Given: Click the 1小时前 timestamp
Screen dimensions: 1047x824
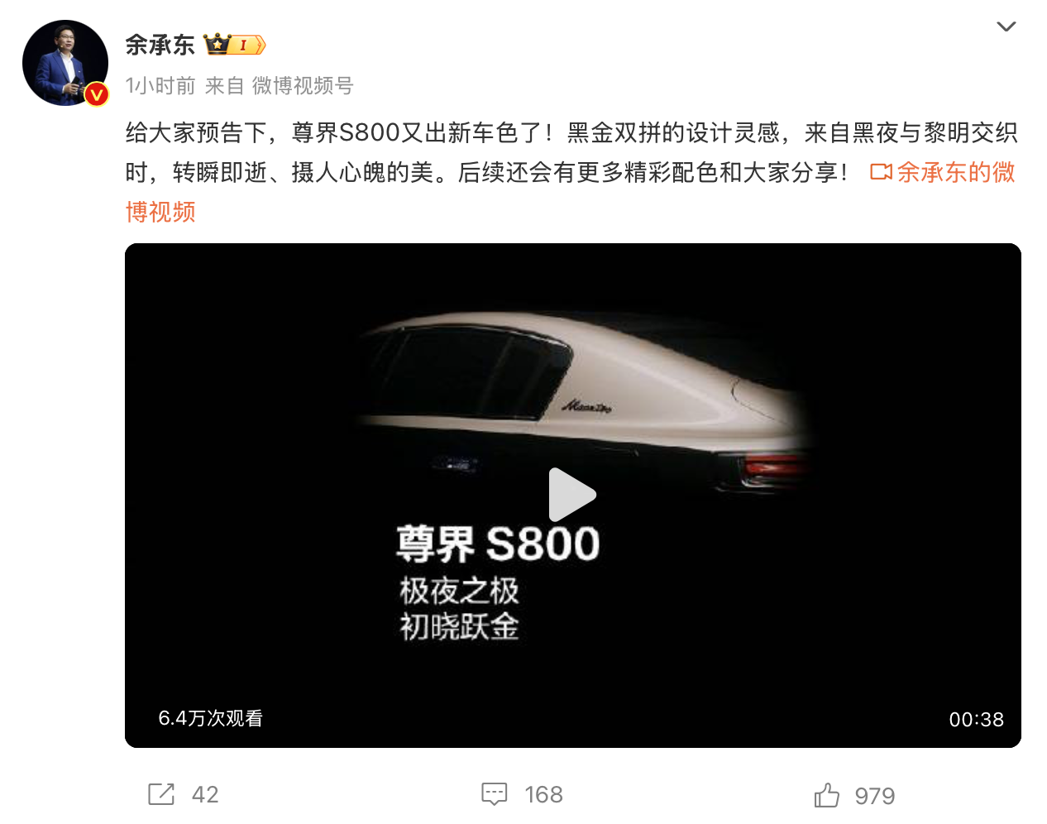Looking at the screenshot, I should pos(160,86).
